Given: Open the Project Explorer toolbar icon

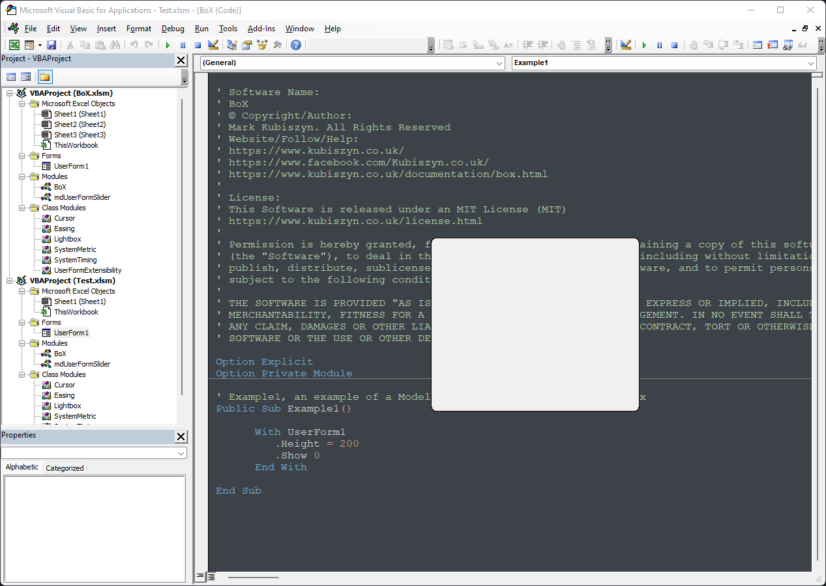Looking at the screenshot, I should 231,45.
